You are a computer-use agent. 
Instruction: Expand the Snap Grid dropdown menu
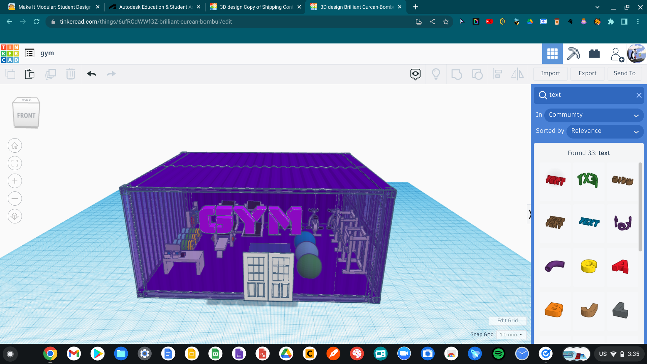pyautogui.click(x=510, y=334)
